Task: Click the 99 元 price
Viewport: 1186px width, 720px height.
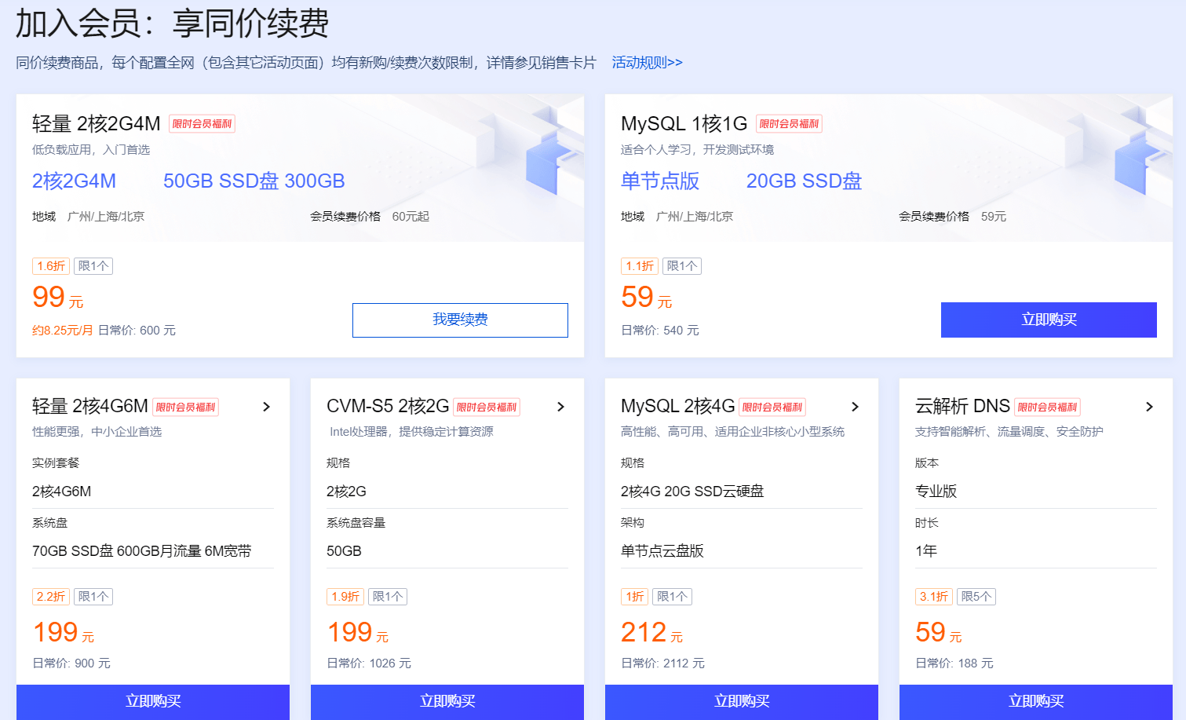Action: (57, 298)
